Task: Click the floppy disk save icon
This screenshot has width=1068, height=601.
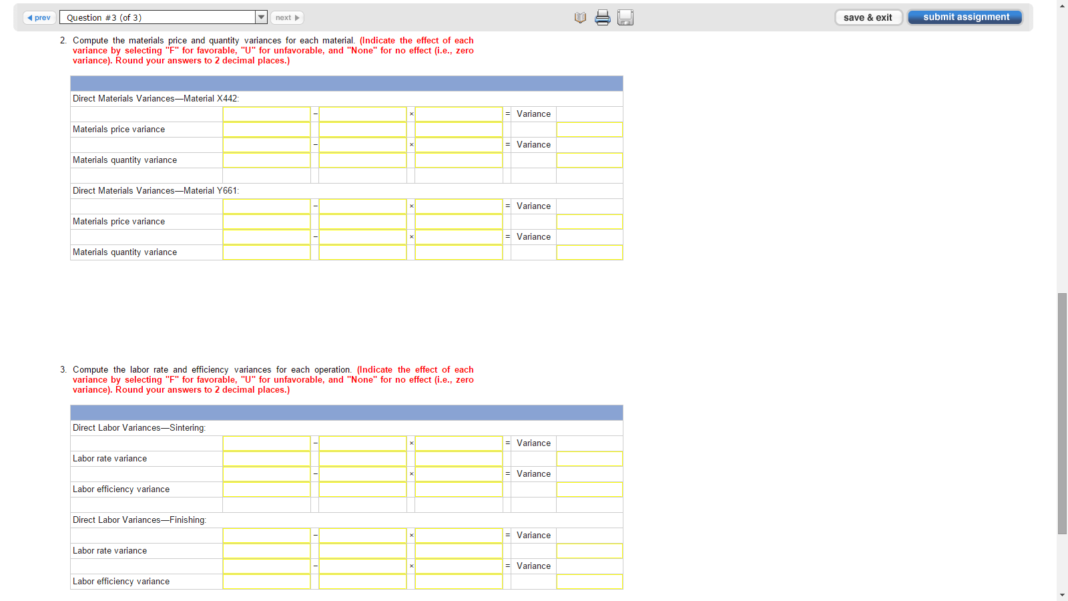Action: point(625,17)
